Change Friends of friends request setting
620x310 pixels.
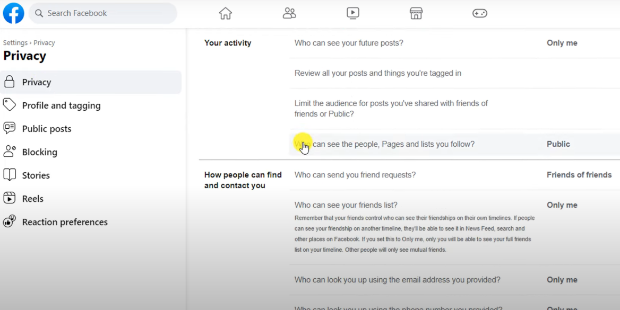pos(579,175)
